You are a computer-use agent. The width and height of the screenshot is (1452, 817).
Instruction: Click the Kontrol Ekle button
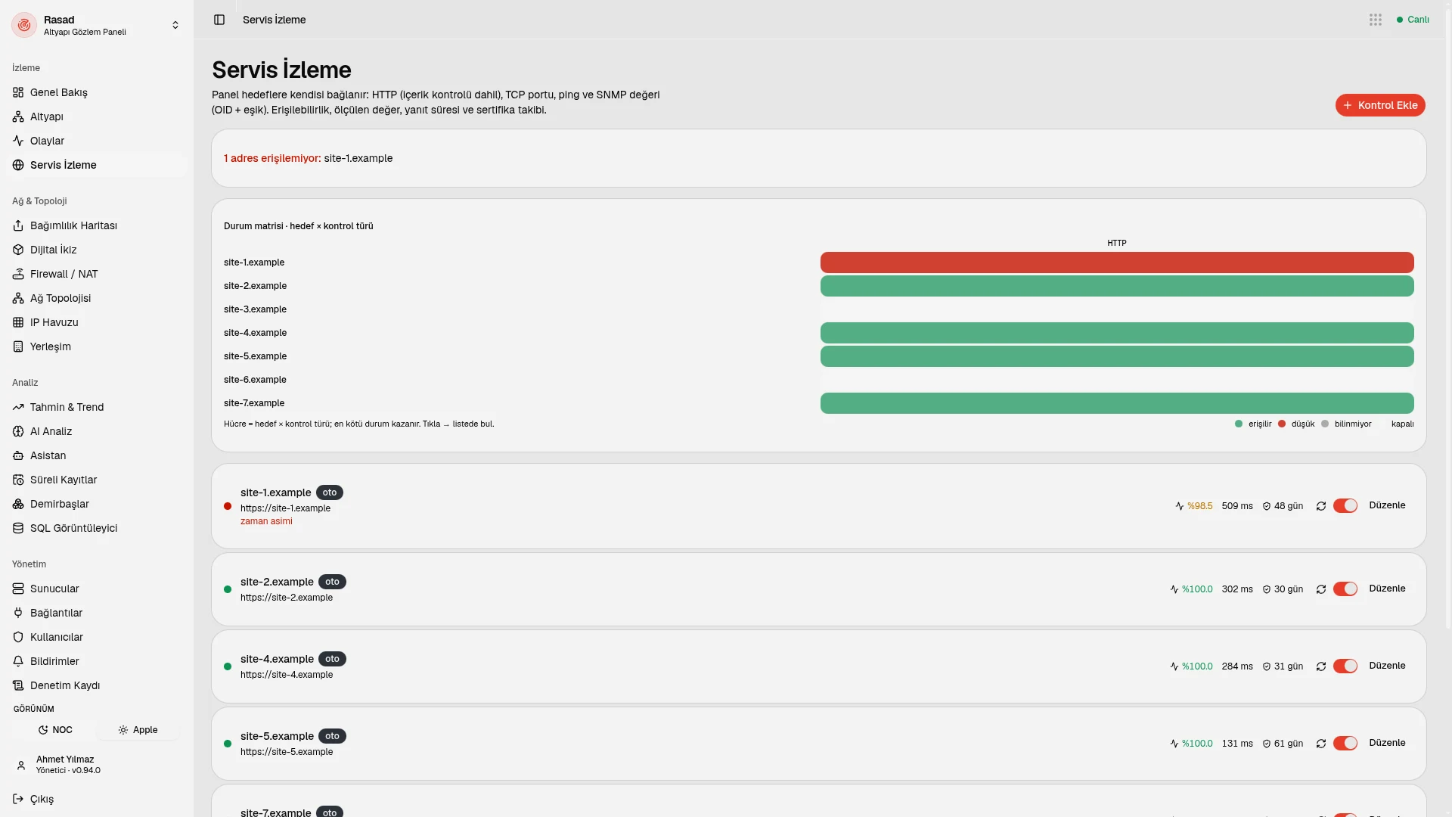point(1380,105)
